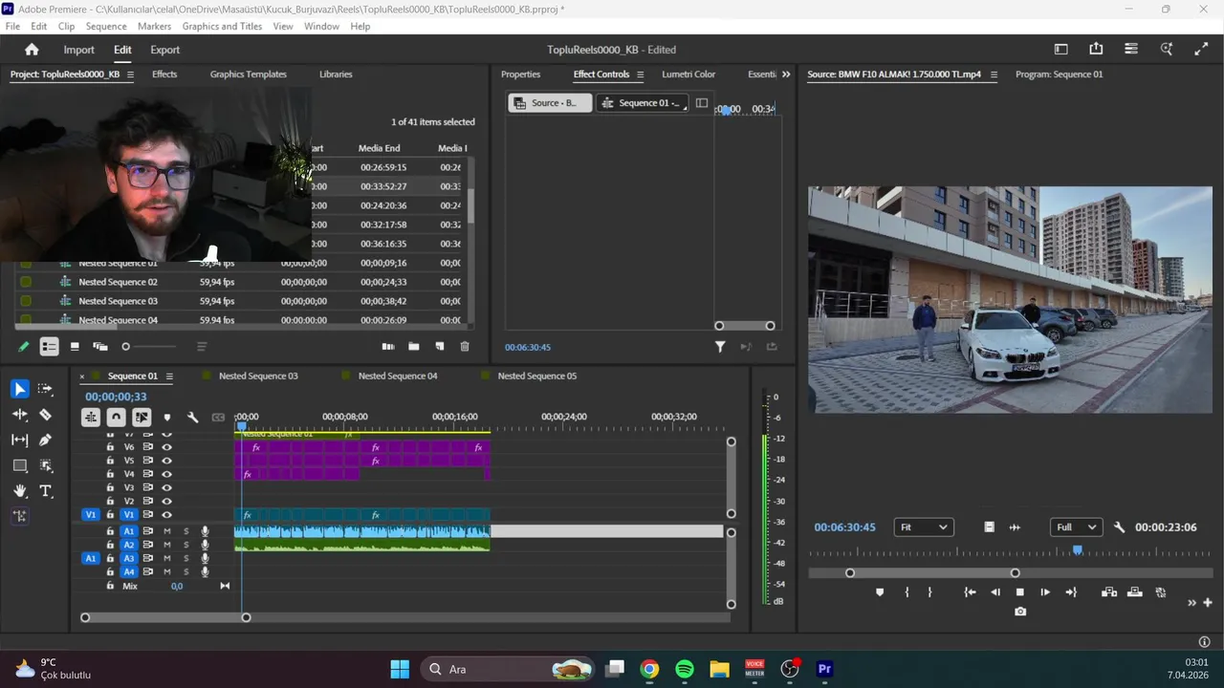Hide track V6 with its eye icon
This screenshot has width=1224, height=688.
click(166, 447)
